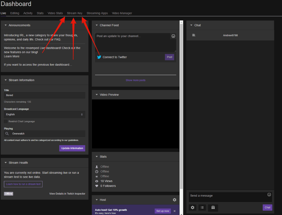282x215 pixels.
Task: Collapse the Chat panel
Action: click(191, 25)
